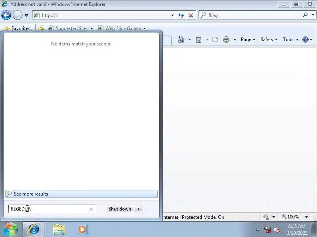Click the muted volume tray icon
Viewport: 317px width, 237px height.
[277, 229]
